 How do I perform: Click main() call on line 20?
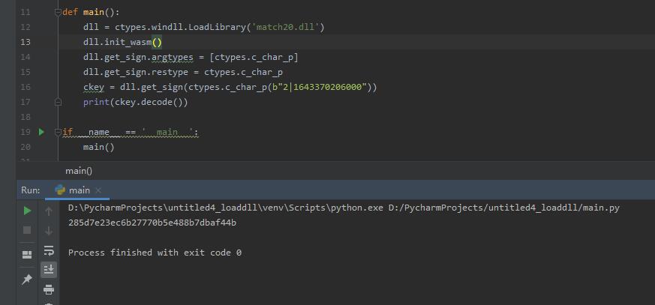(x=98, y=147)
